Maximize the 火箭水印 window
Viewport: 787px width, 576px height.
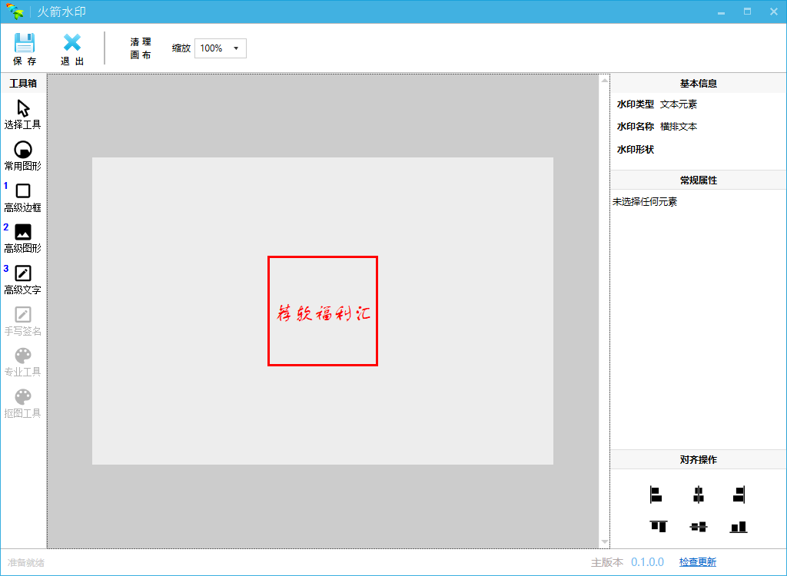pos(747,12)
